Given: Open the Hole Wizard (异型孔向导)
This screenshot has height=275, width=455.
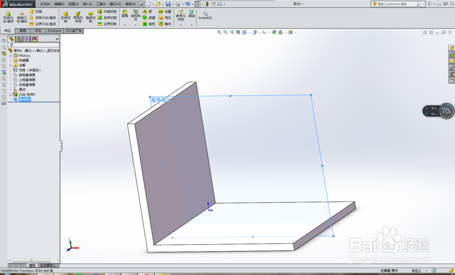Looking at the screenshot, I should [x=78, y=17].
